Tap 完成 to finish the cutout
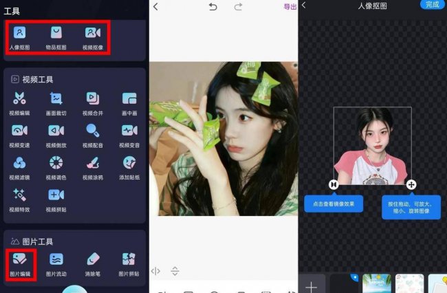The height and width of the screenshot is (293, 447). 432,4
